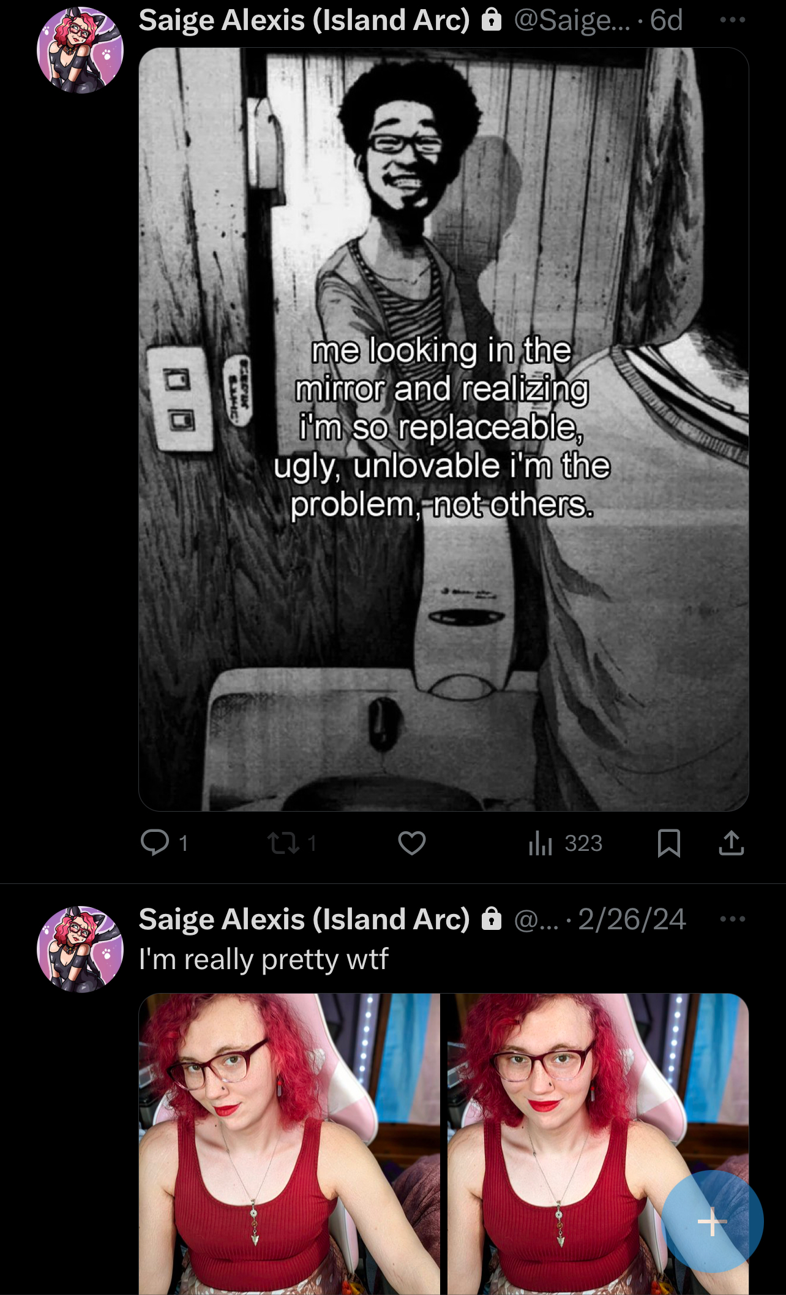This screenshot has height=1295, width=786.
Task: Click the 6d timestamp on the top tweet
Action: (x=666, y=20)
